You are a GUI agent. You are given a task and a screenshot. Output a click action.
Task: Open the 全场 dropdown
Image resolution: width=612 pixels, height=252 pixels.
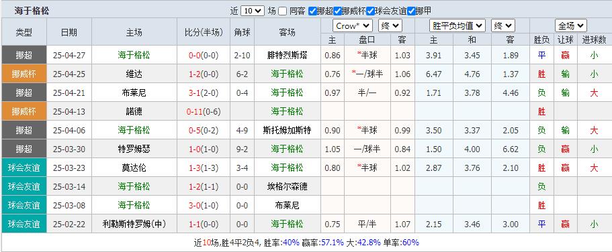click(571, 25)
